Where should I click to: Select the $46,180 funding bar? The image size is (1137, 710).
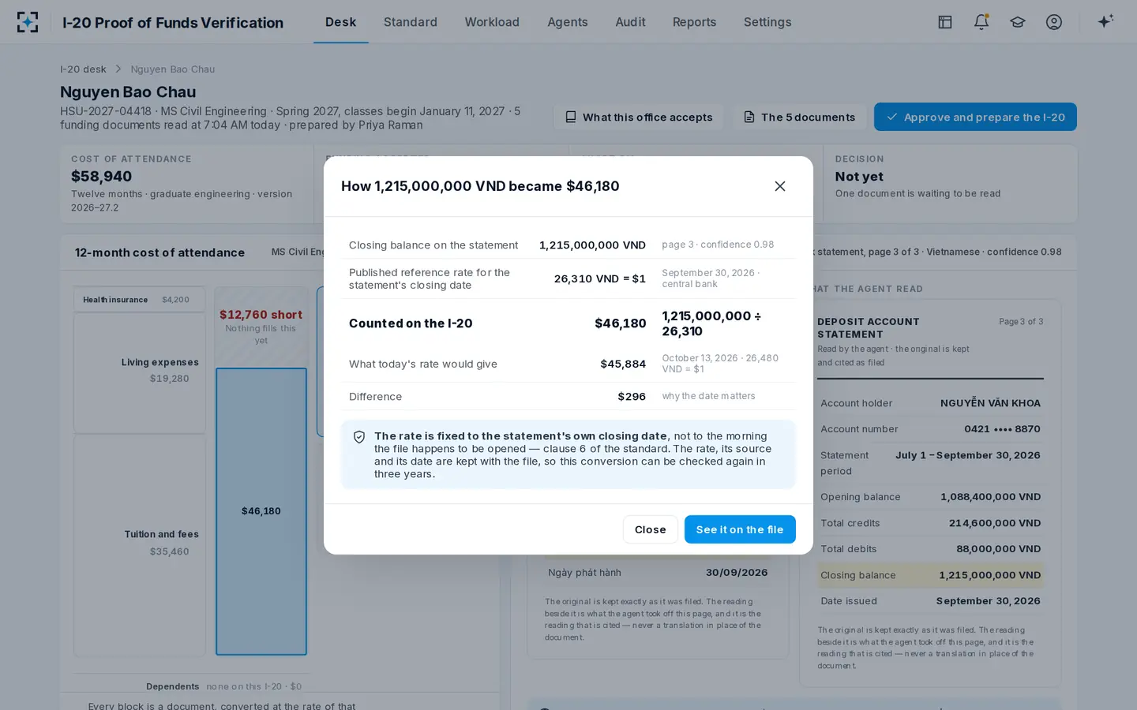pos(261,511)
